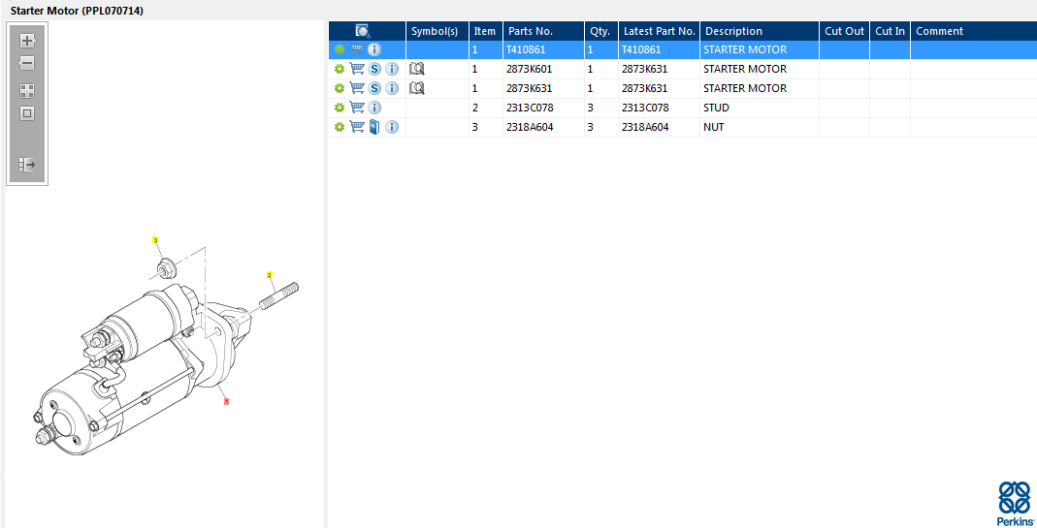Screen dimensions: 1037x528
Task: Zoom out of the starter motor diagram
Action: [27, 63]
